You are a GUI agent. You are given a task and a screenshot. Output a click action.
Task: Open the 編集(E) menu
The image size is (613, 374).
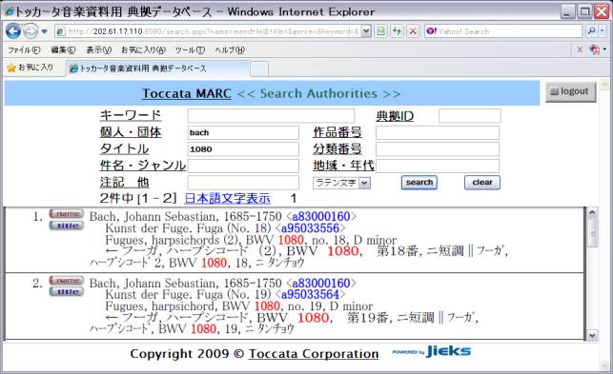point(63,50)
